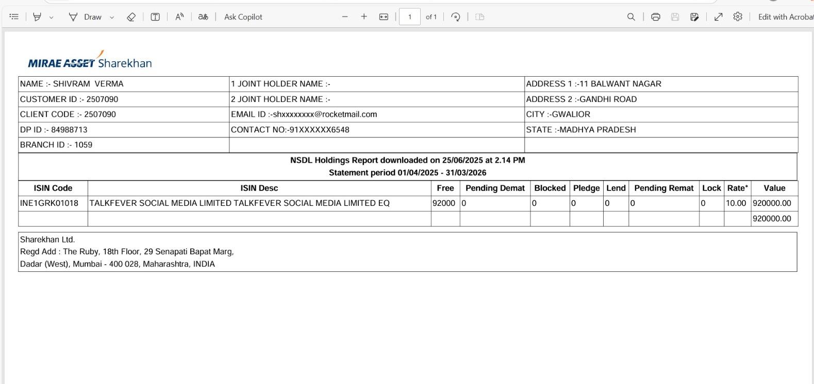This screenshot has width=814, height=384.
Task: Open the Translate tool
Action: click(203, 17)
